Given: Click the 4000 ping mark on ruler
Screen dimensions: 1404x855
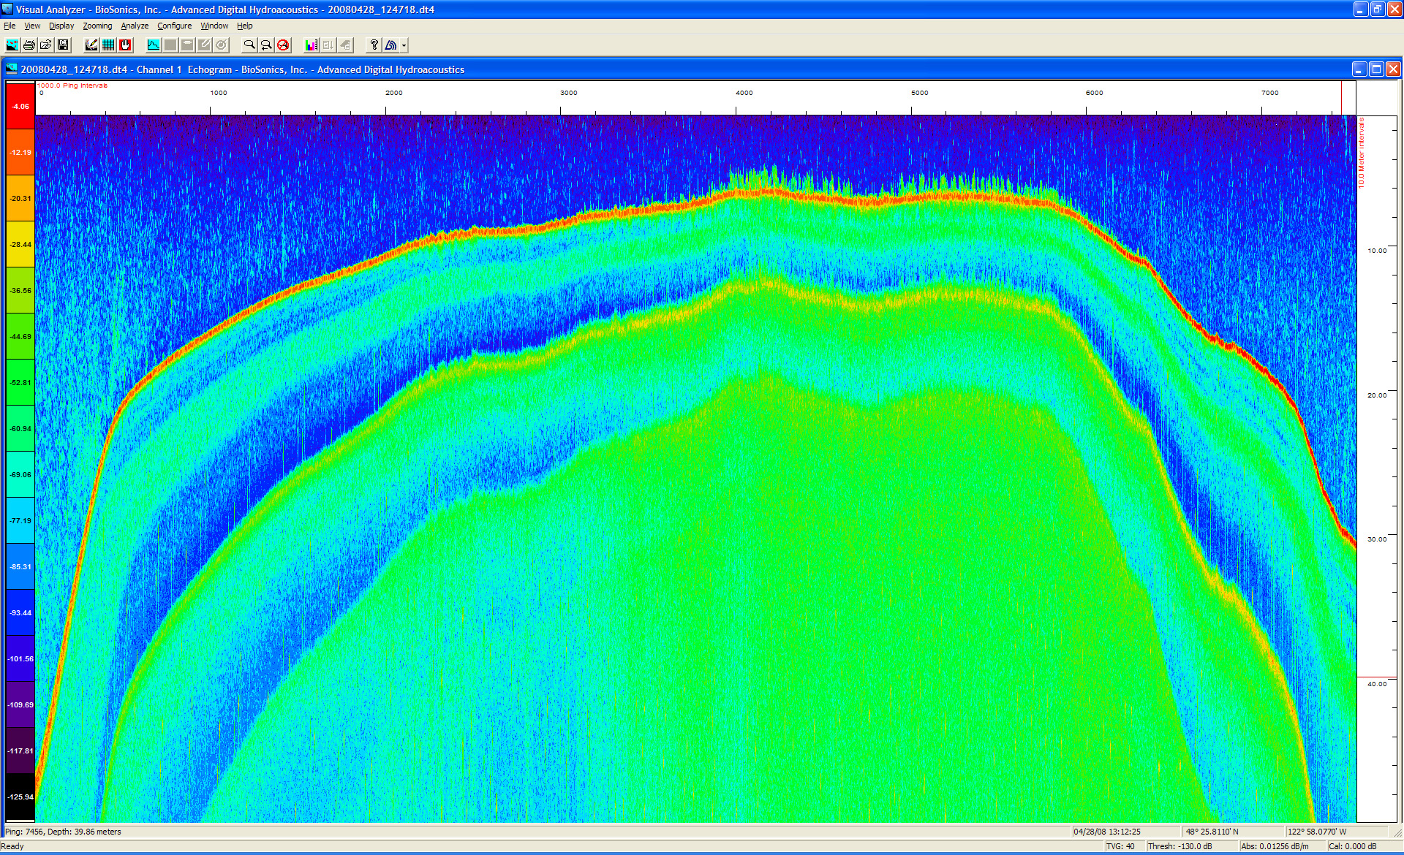Looking at the screenshot, I should [744, 93].
